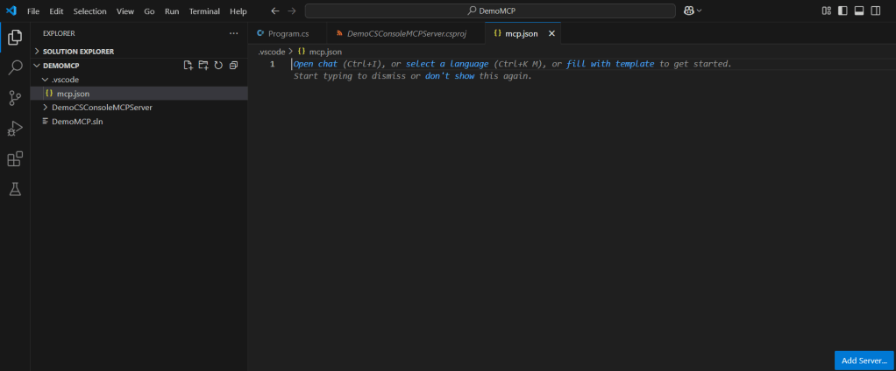
Task: Toggle the bottom panel layout button
Action: click(858, 10)
